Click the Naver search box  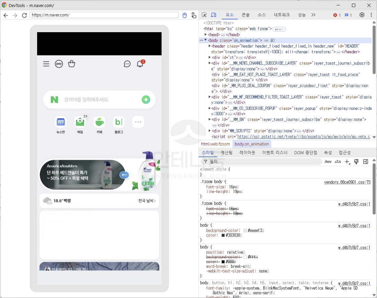tap(99, 100)
